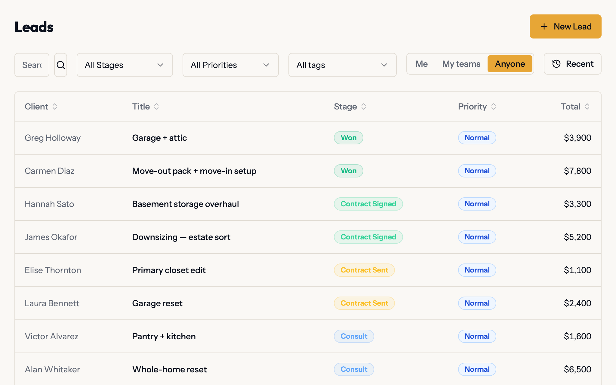
Task: Click the $7,800 total value
Action: pyautogui.click(x=577, y=171)
